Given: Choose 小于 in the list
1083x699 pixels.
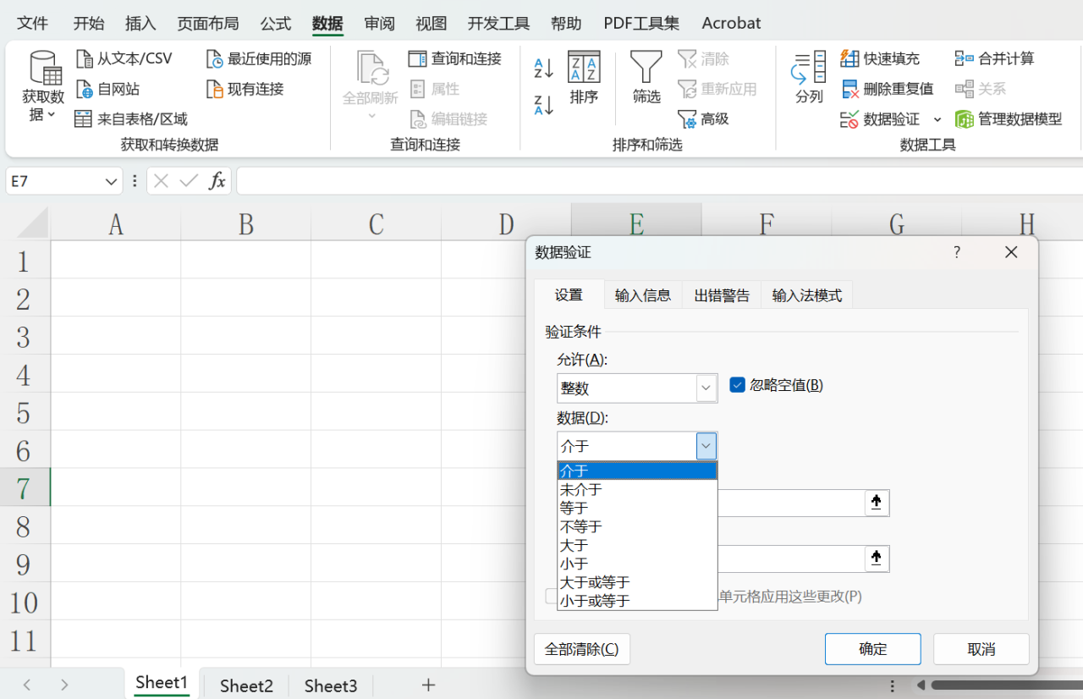Looking at the screenshot, I should pos(637,564).
